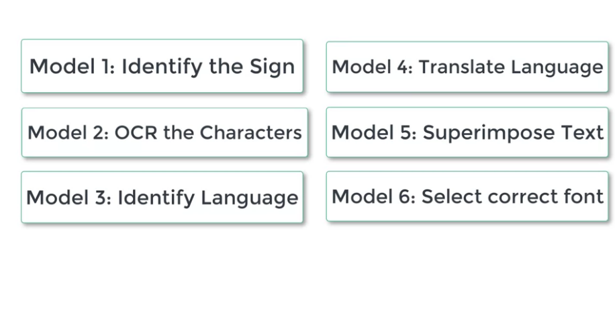Click the Model 5: Superimpose Text box

pos(467,132)
